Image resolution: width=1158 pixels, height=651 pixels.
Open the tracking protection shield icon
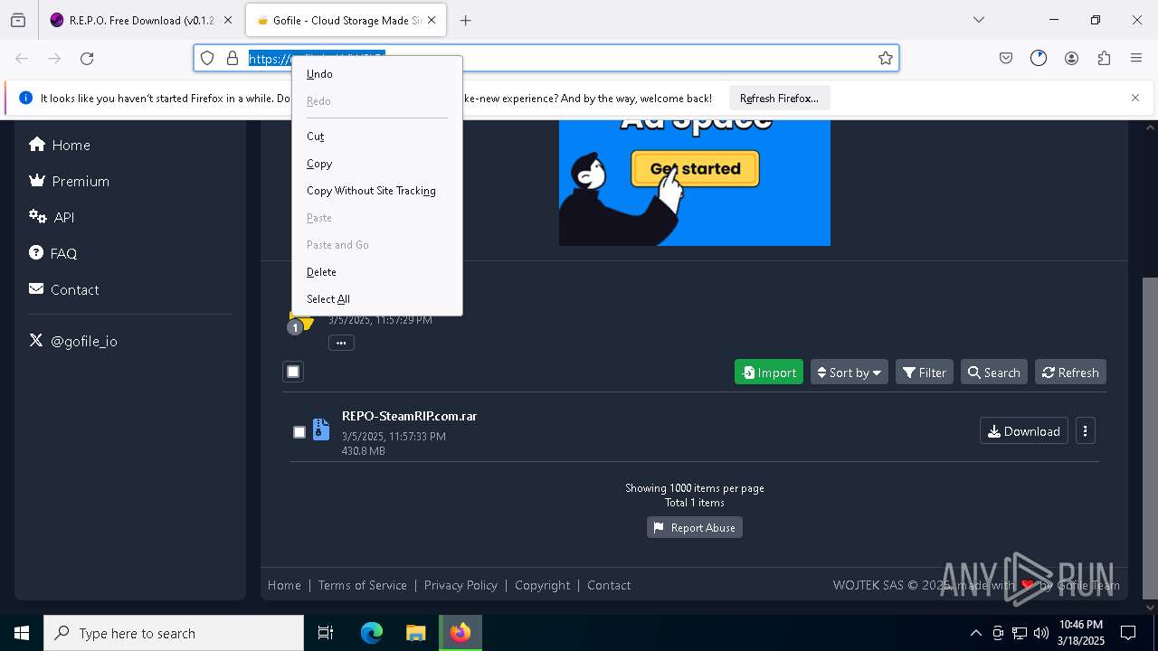point(207,58)
